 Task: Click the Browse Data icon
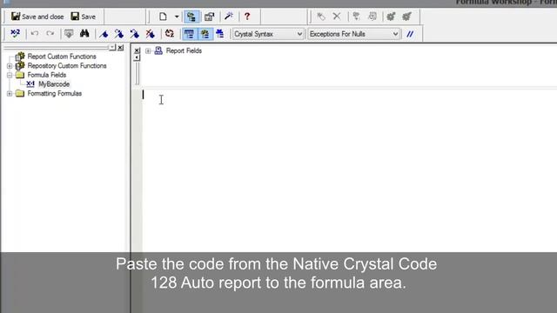[69, 34]
